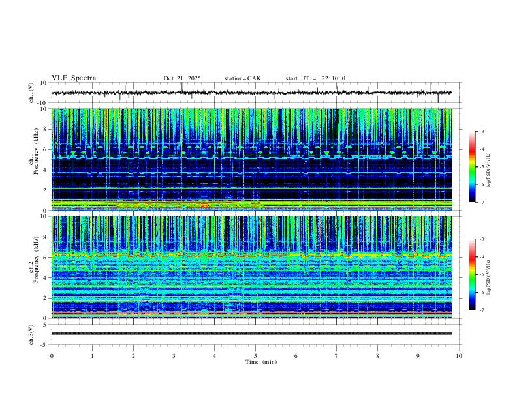This screenshot has height=399, width=517.
Task: Select the "Time (min)" axis title
Action: (x=261, y=362)
